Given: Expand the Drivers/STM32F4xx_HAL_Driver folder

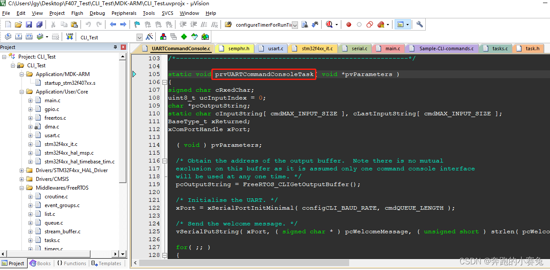Looking at the screenshot, I should click(22, 170).
